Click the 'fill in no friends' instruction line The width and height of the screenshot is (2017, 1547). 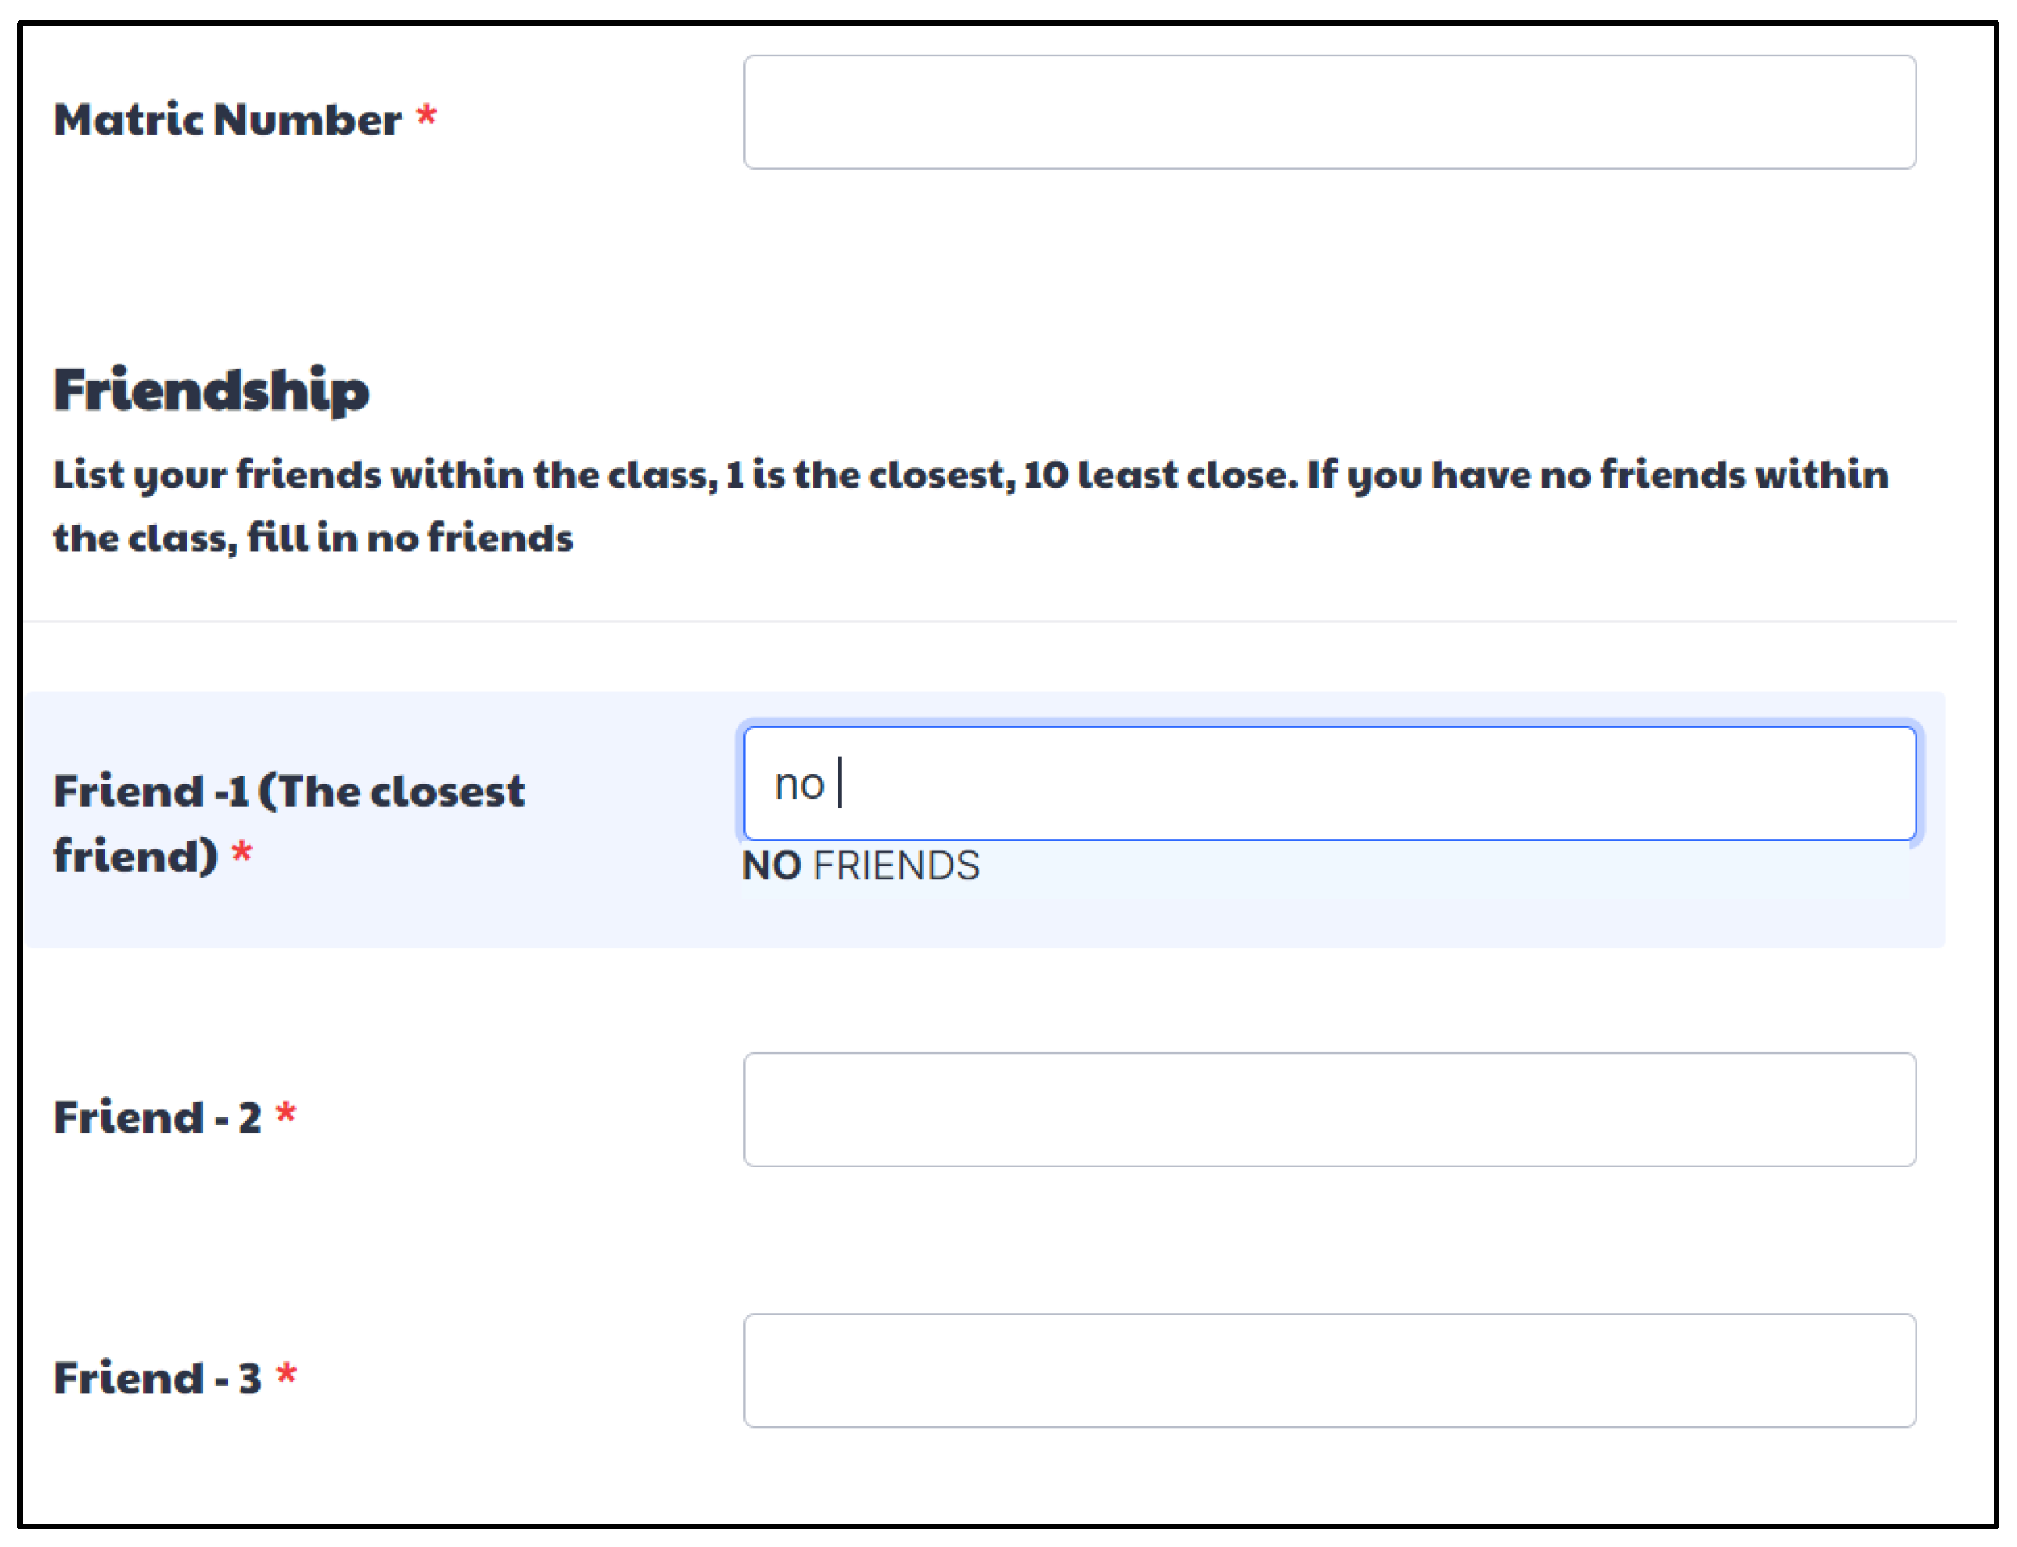coord(313,537)
